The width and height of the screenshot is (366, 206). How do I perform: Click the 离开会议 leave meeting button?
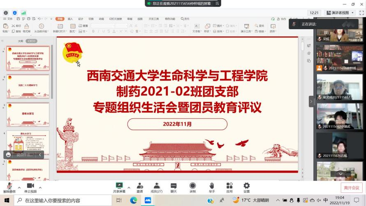352,187
